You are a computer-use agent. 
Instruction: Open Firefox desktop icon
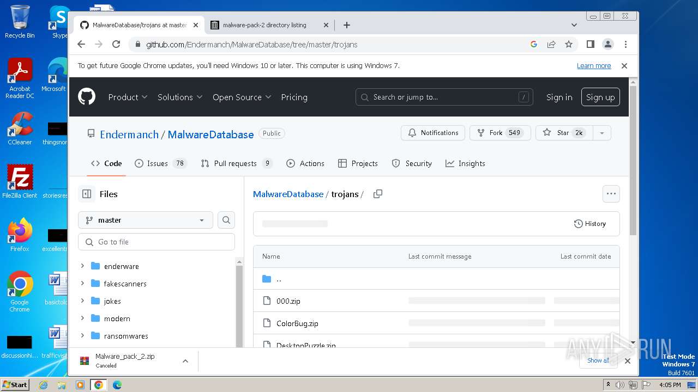[20, 235]
